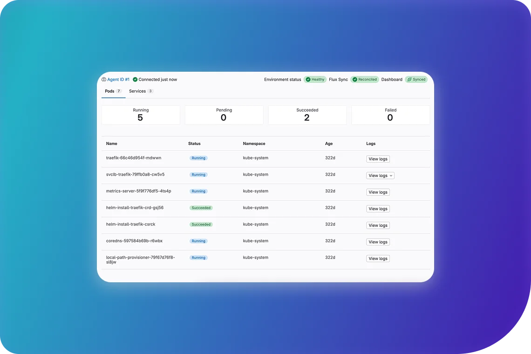Open logs for helm-install-traefik-csrck pod
The height and width of the screenshot is (354, 531).
pyautogui.click(x=378, y=225)
